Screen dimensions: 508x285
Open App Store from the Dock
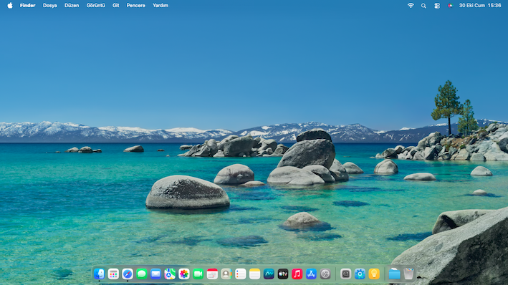pos(311,274)
